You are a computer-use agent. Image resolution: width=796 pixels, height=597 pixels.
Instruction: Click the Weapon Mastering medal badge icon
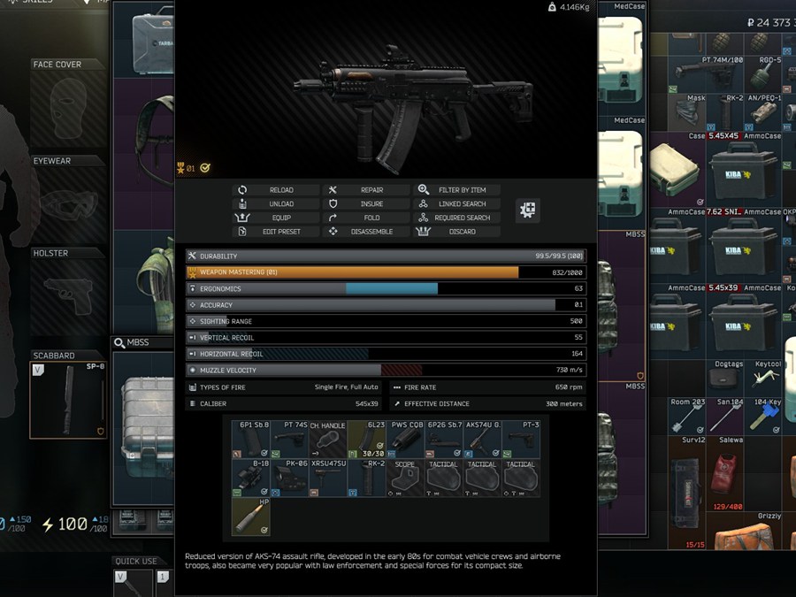tap(180, 168)
